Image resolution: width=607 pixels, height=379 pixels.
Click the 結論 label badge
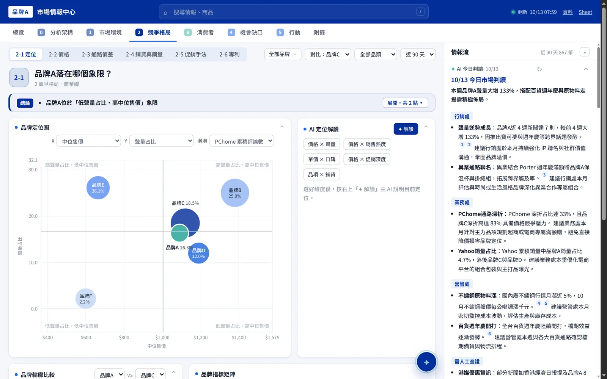pyautogui.click(x=25, y=103)
